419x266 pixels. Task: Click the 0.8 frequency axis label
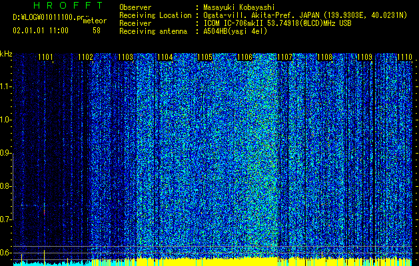coord(5,186)
